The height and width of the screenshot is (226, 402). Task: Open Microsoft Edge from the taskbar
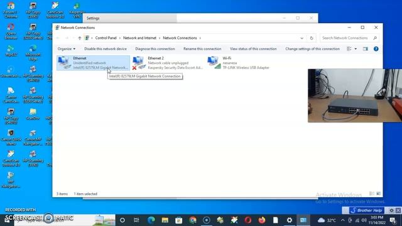151,220
